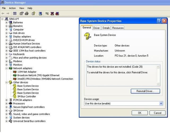Click the show/hide console tree icon

coord(15,13)
